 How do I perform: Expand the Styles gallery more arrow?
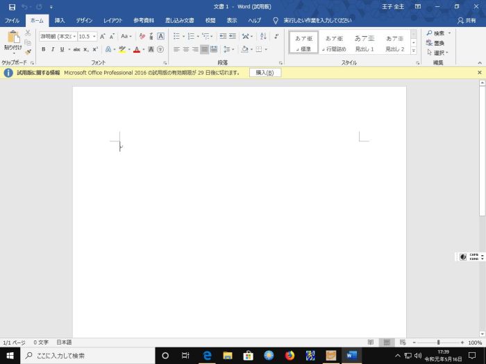tap(414, 51)
